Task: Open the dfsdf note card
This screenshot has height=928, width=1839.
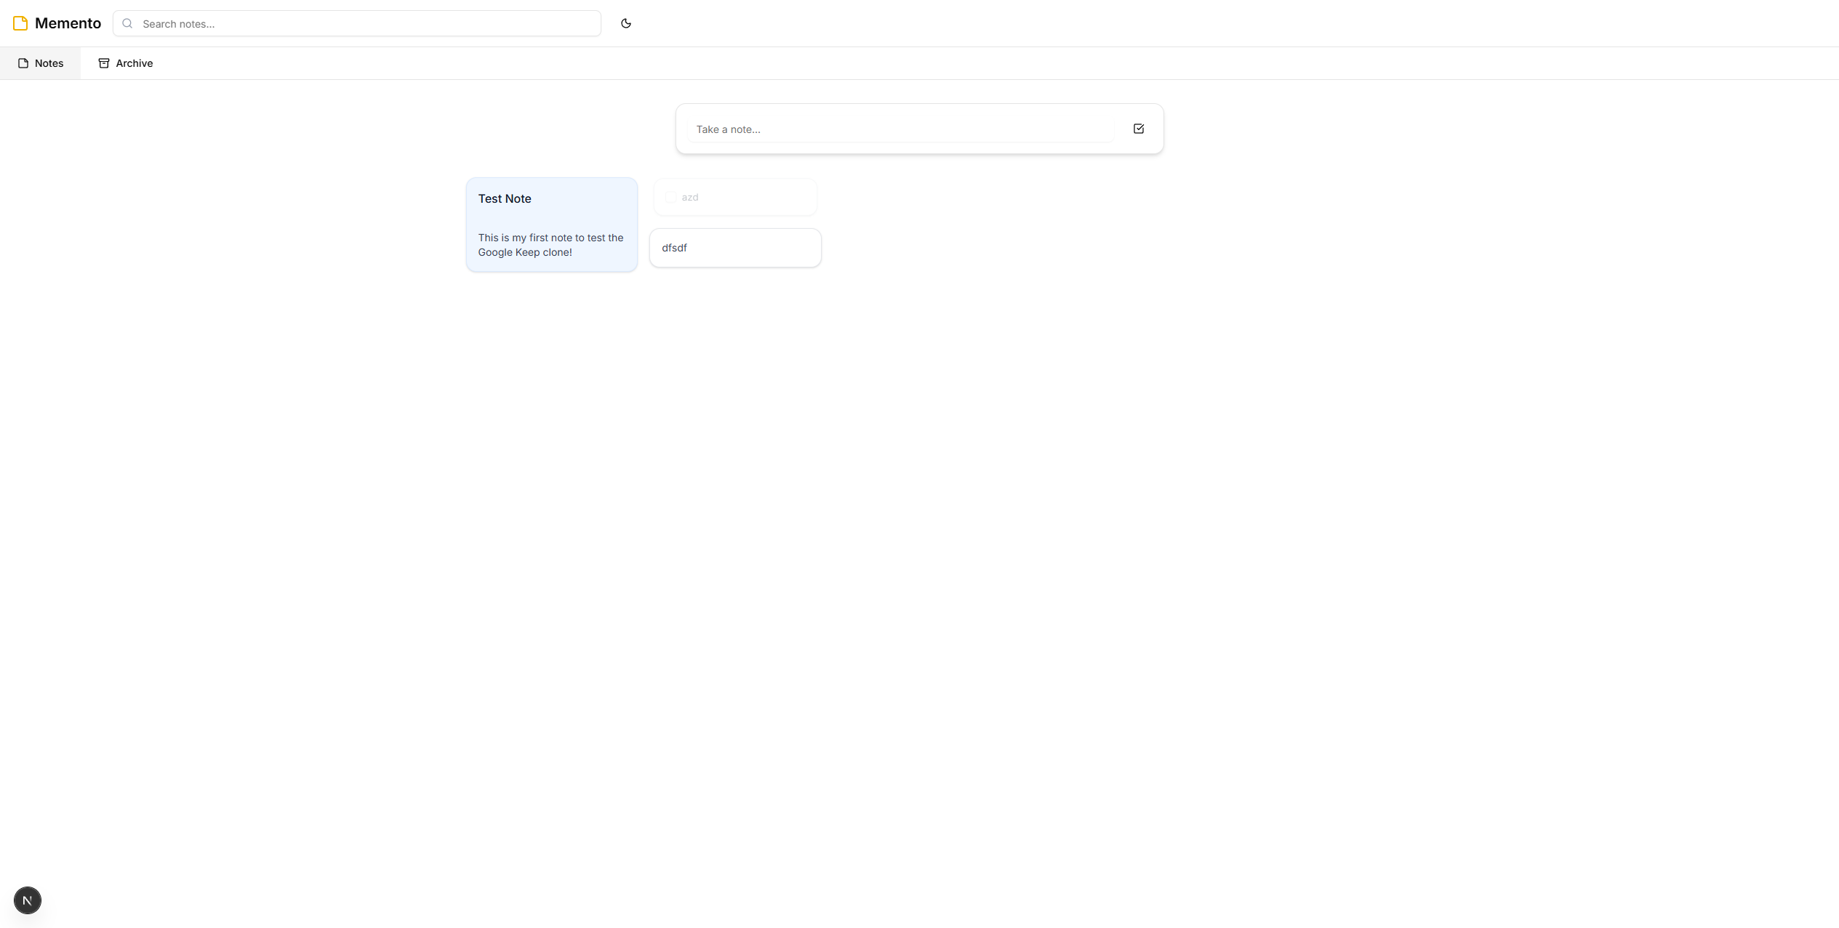Action: tap(756, 248)
